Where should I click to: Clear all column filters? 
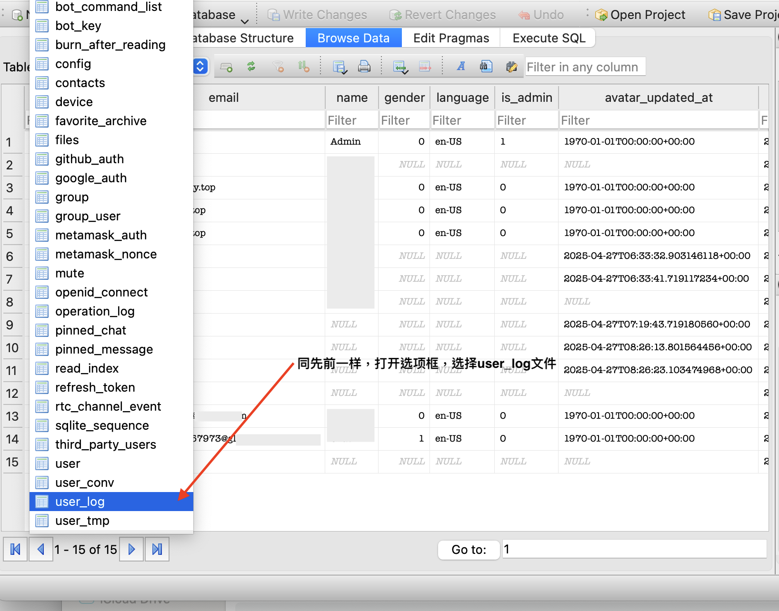click(x=279, y=66)
